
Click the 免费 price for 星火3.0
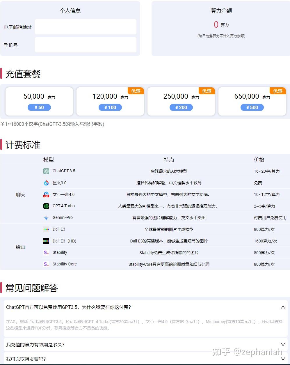tap(258, 183)
